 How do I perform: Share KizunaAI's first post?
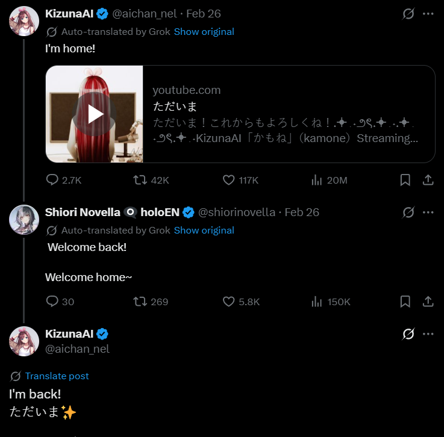pos(428,180)
